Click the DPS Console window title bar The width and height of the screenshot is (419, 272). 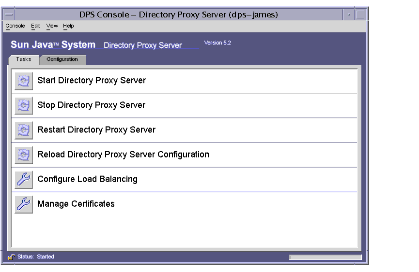click(179, 14)
